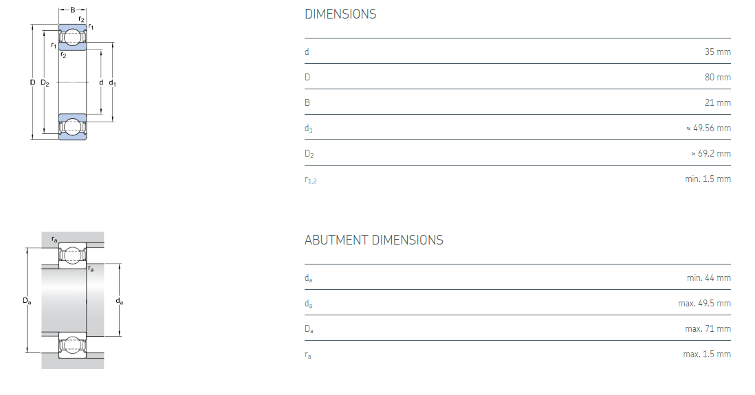Image resolution: width=755 pixels, height=395 pixels.
Task: Click the max. 1.5 mm ra value
Action: tap(707, 354)
